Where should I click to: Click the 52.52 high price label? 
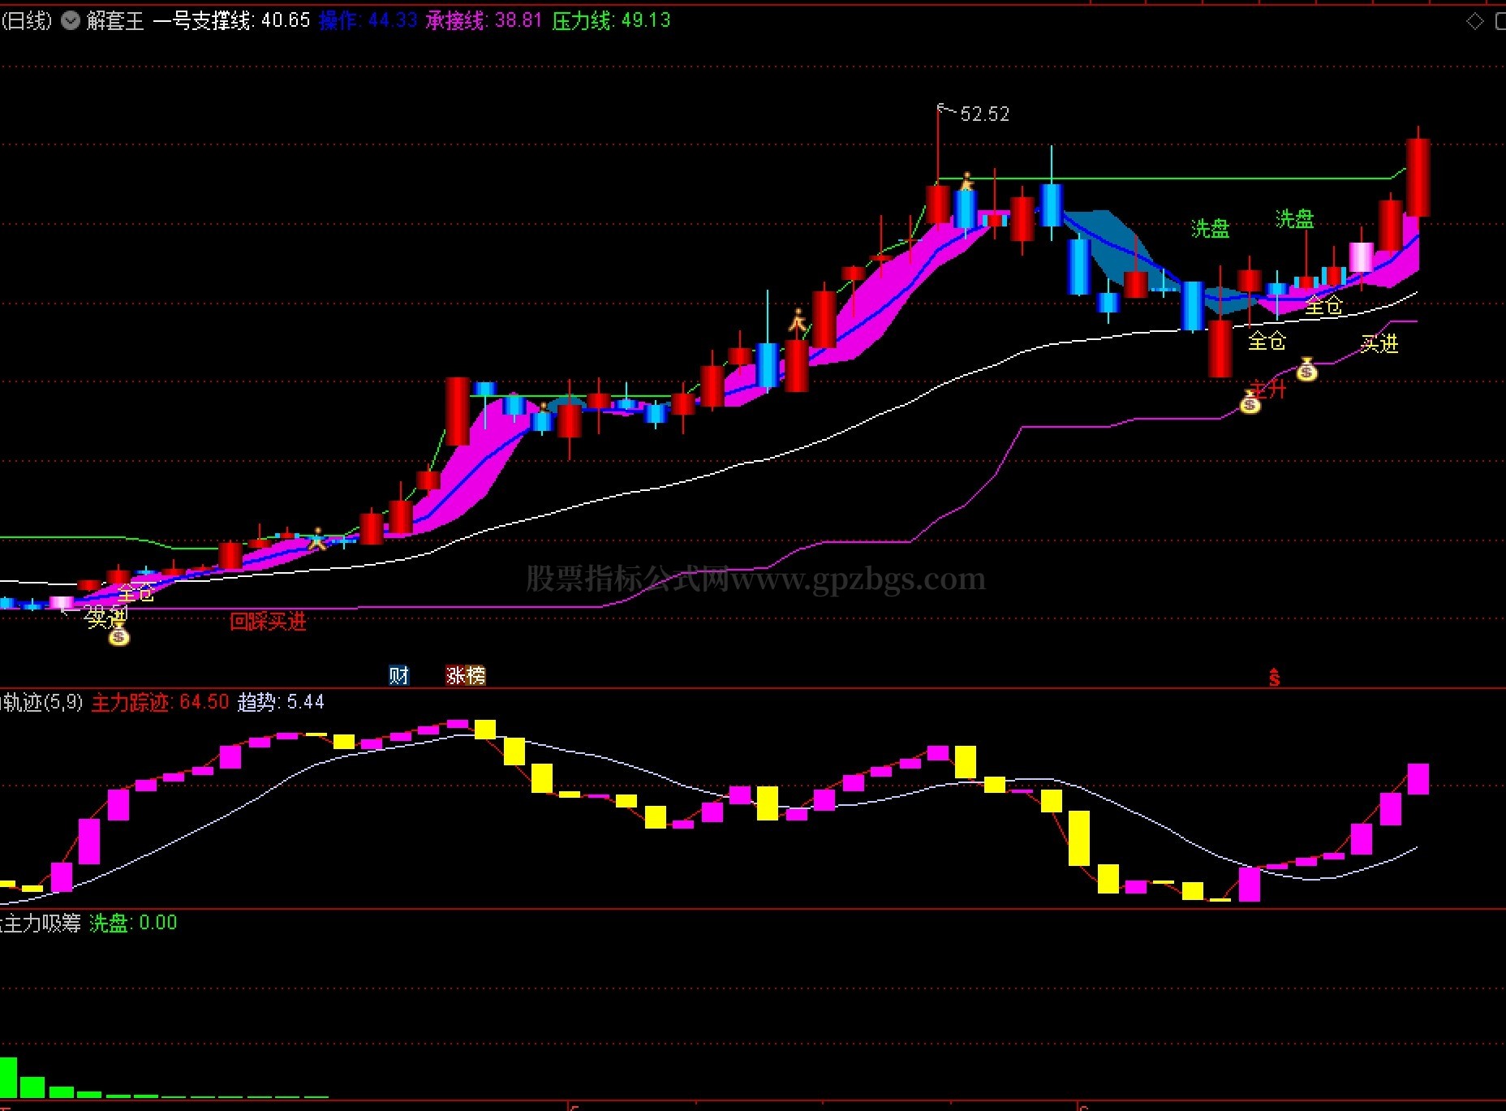[985, 114]
